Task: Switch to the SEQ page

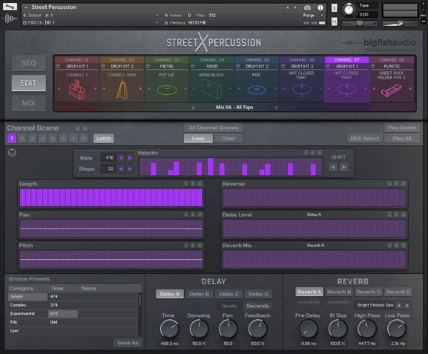Action: coord(29,63)
